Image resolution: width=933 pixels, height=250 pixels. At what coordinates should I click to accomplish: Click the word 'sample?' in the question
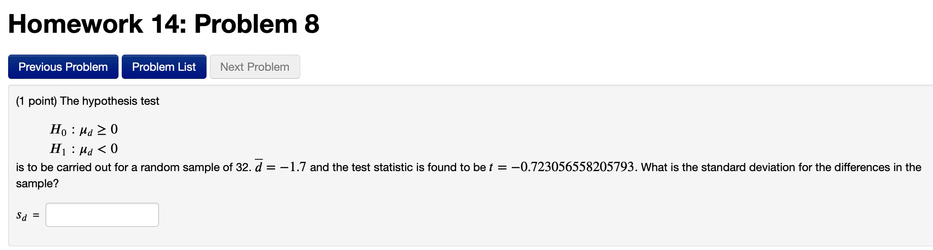pyautogui.click(x=37, y=184)
